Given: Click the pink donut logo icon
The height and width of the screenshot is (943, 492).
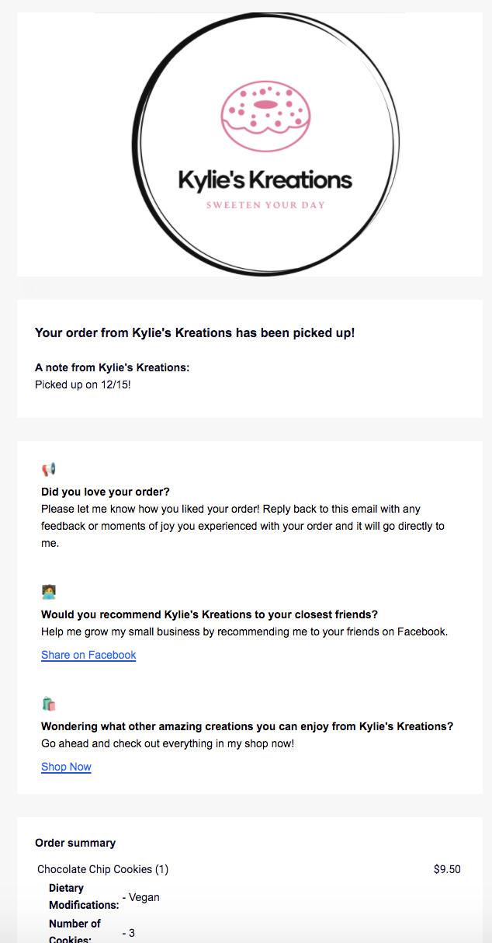Looking at the screenshot, I should pos(265,115).
